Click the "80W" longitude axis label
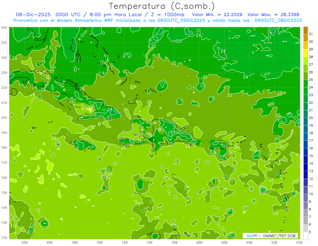The width and height of the screenshot is (318, 246). coord(50,242)
